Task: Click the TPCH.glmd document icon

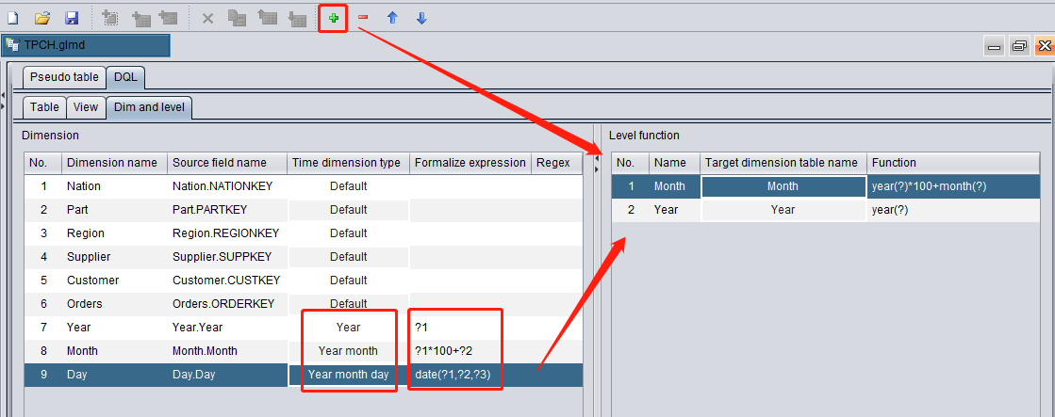Action: click(x=12, y=46)
